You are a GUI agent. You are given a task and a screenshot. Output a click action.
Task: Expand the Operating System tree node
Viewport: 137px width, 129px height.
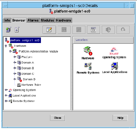pos(6,90)
